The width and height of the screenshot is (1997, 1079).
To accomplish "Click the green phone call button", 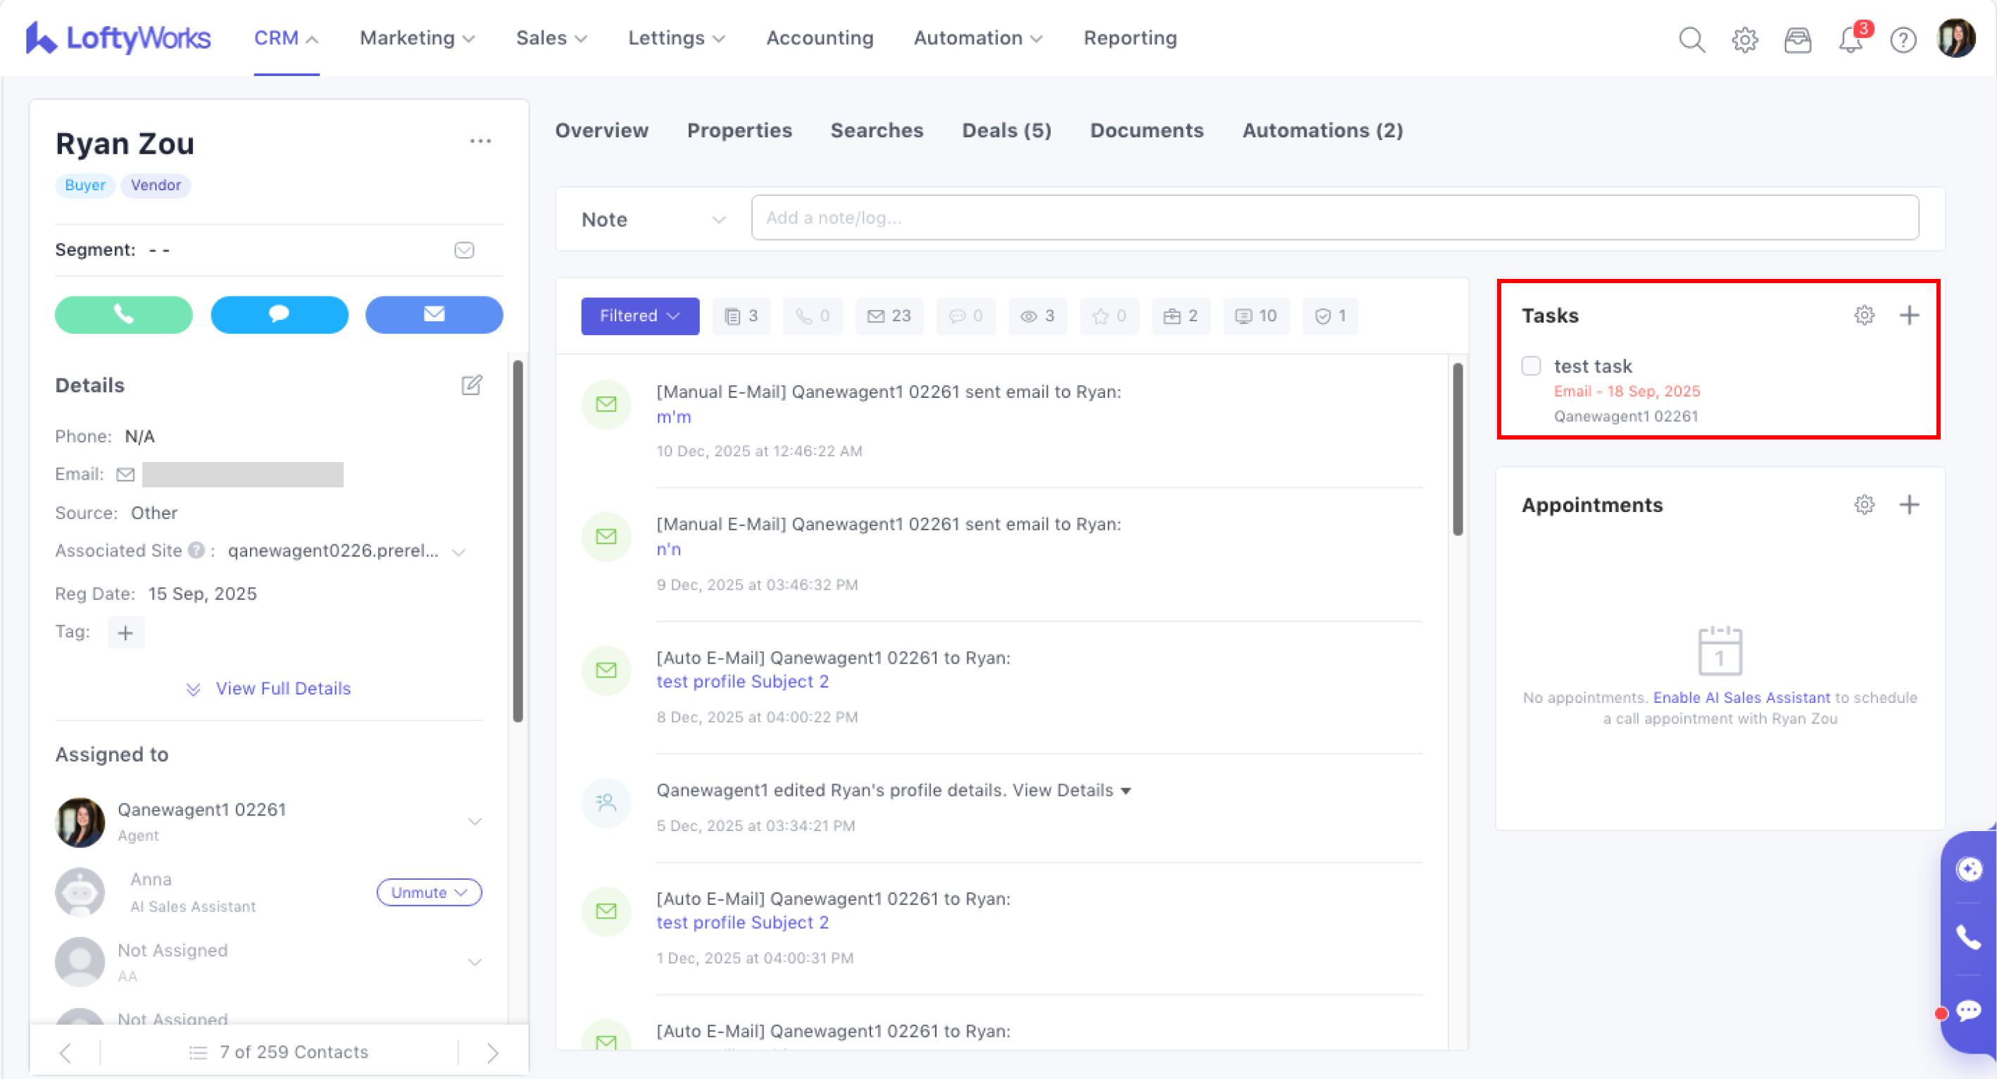I will [123, 315].
